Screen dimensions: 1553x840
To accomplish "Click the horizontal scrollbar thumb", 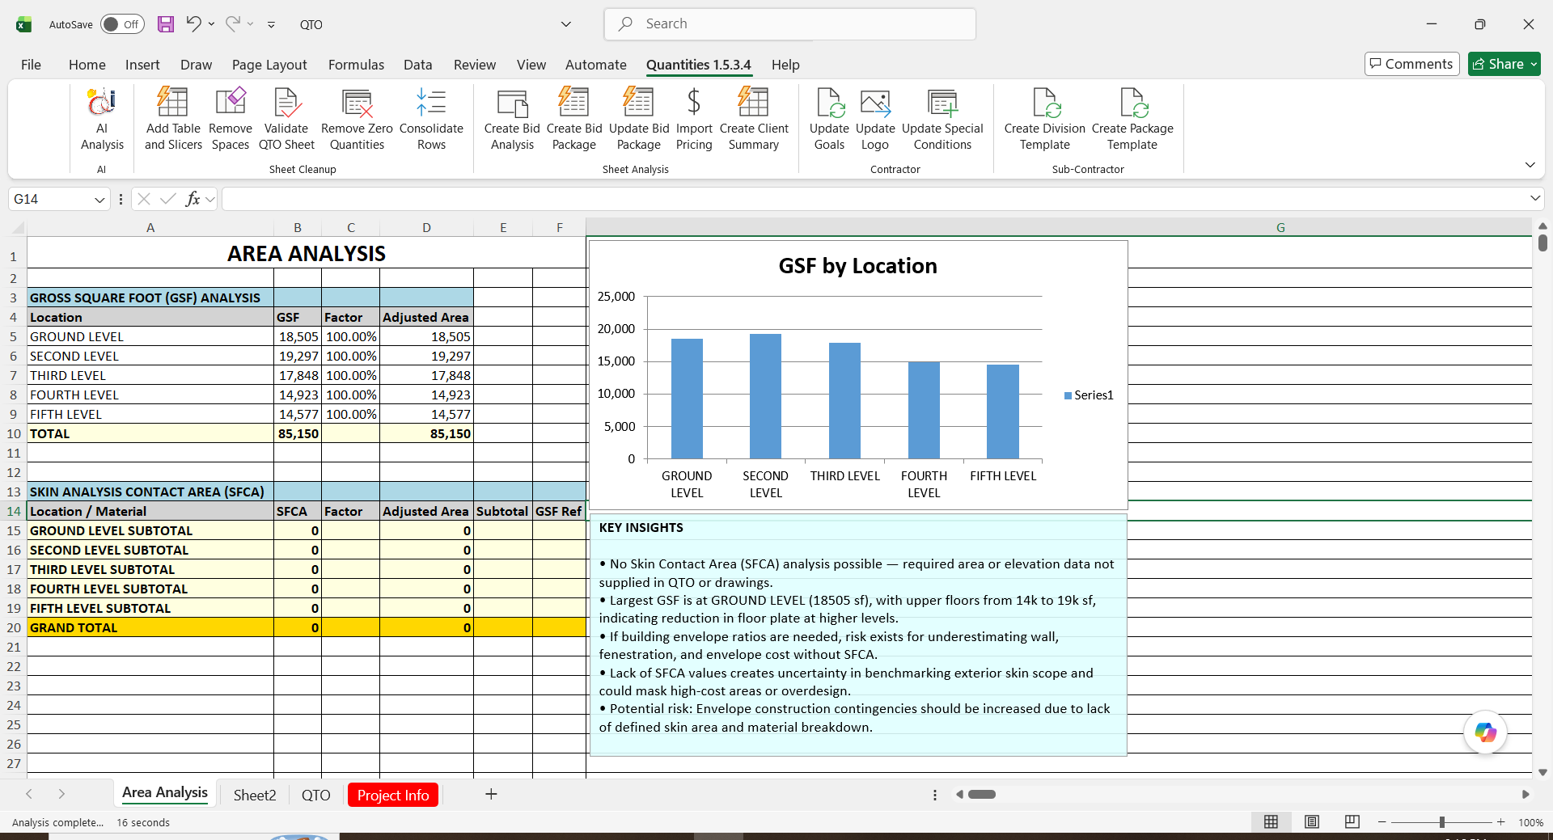I will click(982, 794).
